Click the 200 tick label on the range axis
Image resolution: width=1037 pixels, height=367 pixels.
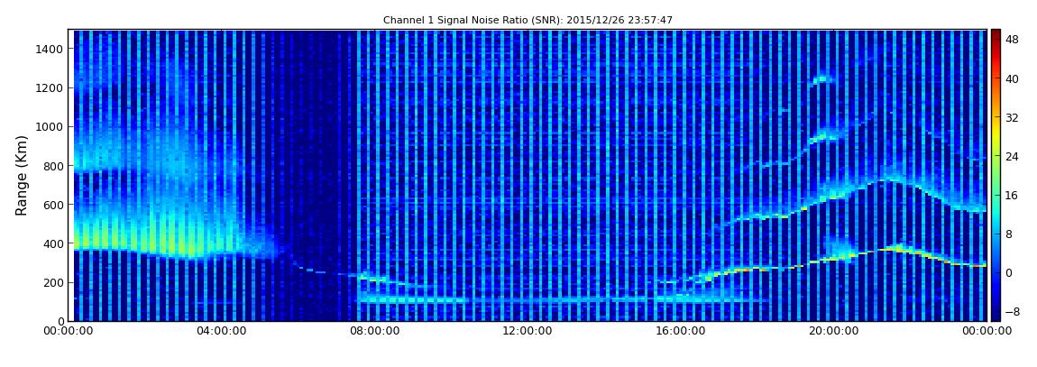pyautogui.click(x=53, y=283)
